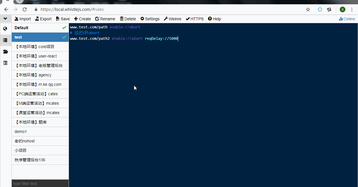Rename the selected rule group
This screenshot has height=187, width=358.
tap(105, 19)
